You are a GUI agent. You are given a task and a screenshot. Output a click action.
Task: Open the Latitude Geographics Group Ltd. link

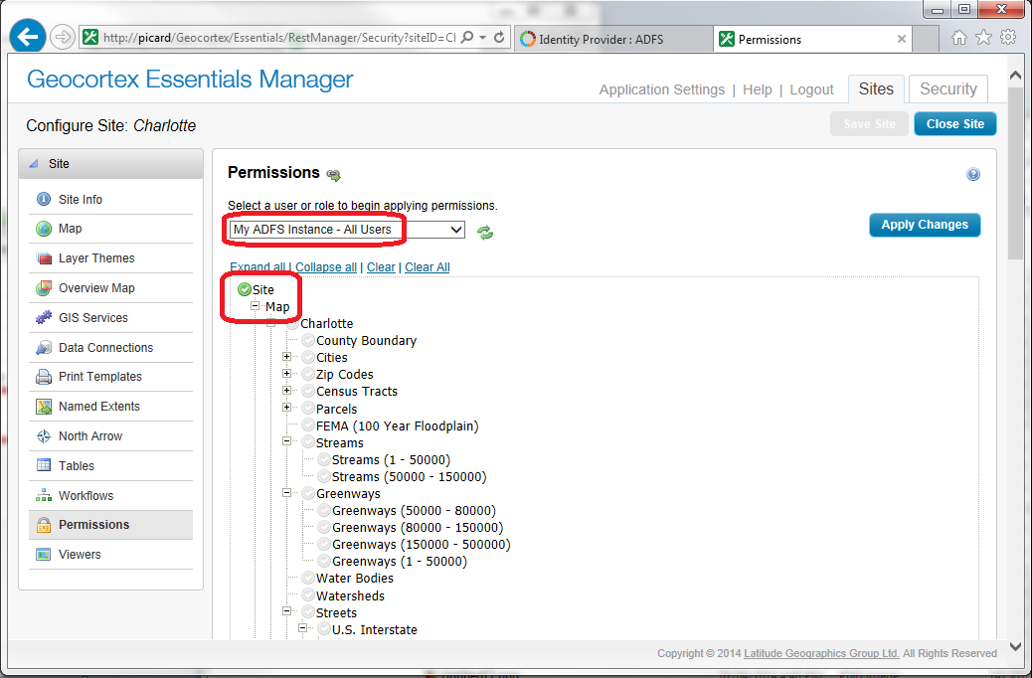click(821, 653)
